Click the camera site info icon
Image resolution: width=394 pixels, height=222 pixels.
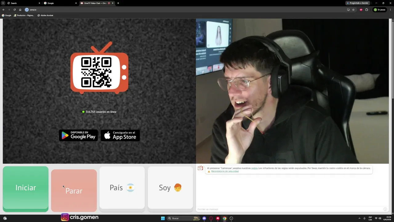click(x=27, y=10)
